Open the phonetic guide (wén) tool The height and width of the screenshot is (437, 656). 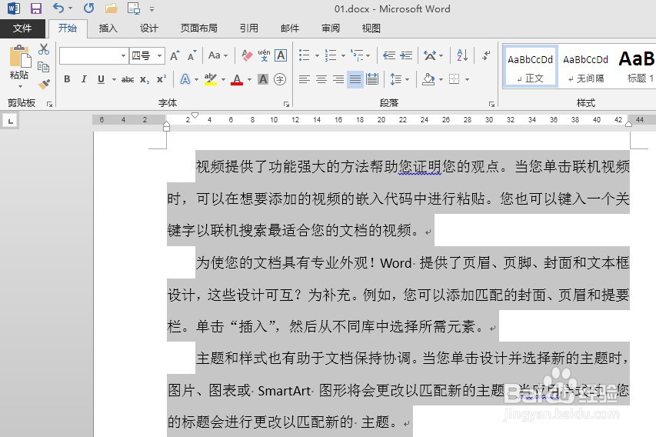tap(264, 55)
